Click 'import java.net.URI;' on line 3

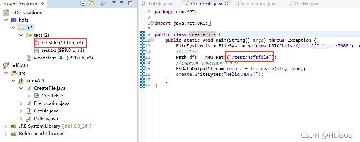pos(181,23)
